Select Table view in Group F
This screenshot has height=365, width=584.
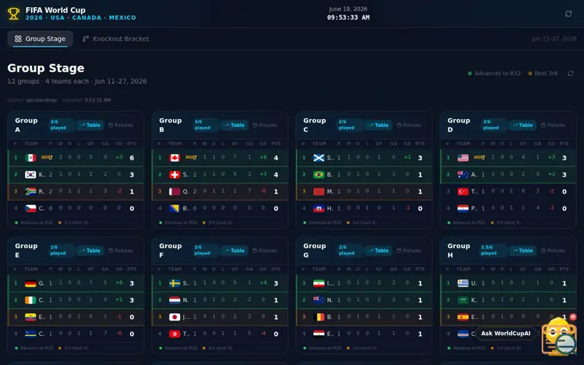[x=234, y=250]
